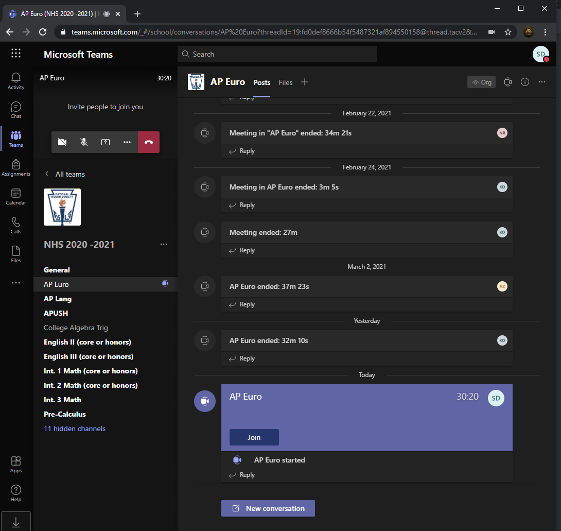Expand the 11 hidden channels list
The image size is (561, 531).
point(75,429)
